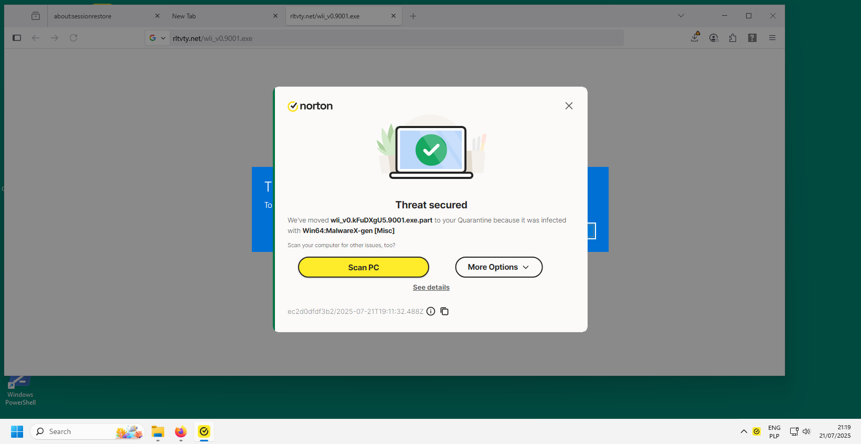This screenshot has width=861, height=444.
Task: Open the Firefox hamburger application menu
Action: click(x=772, y=38)
